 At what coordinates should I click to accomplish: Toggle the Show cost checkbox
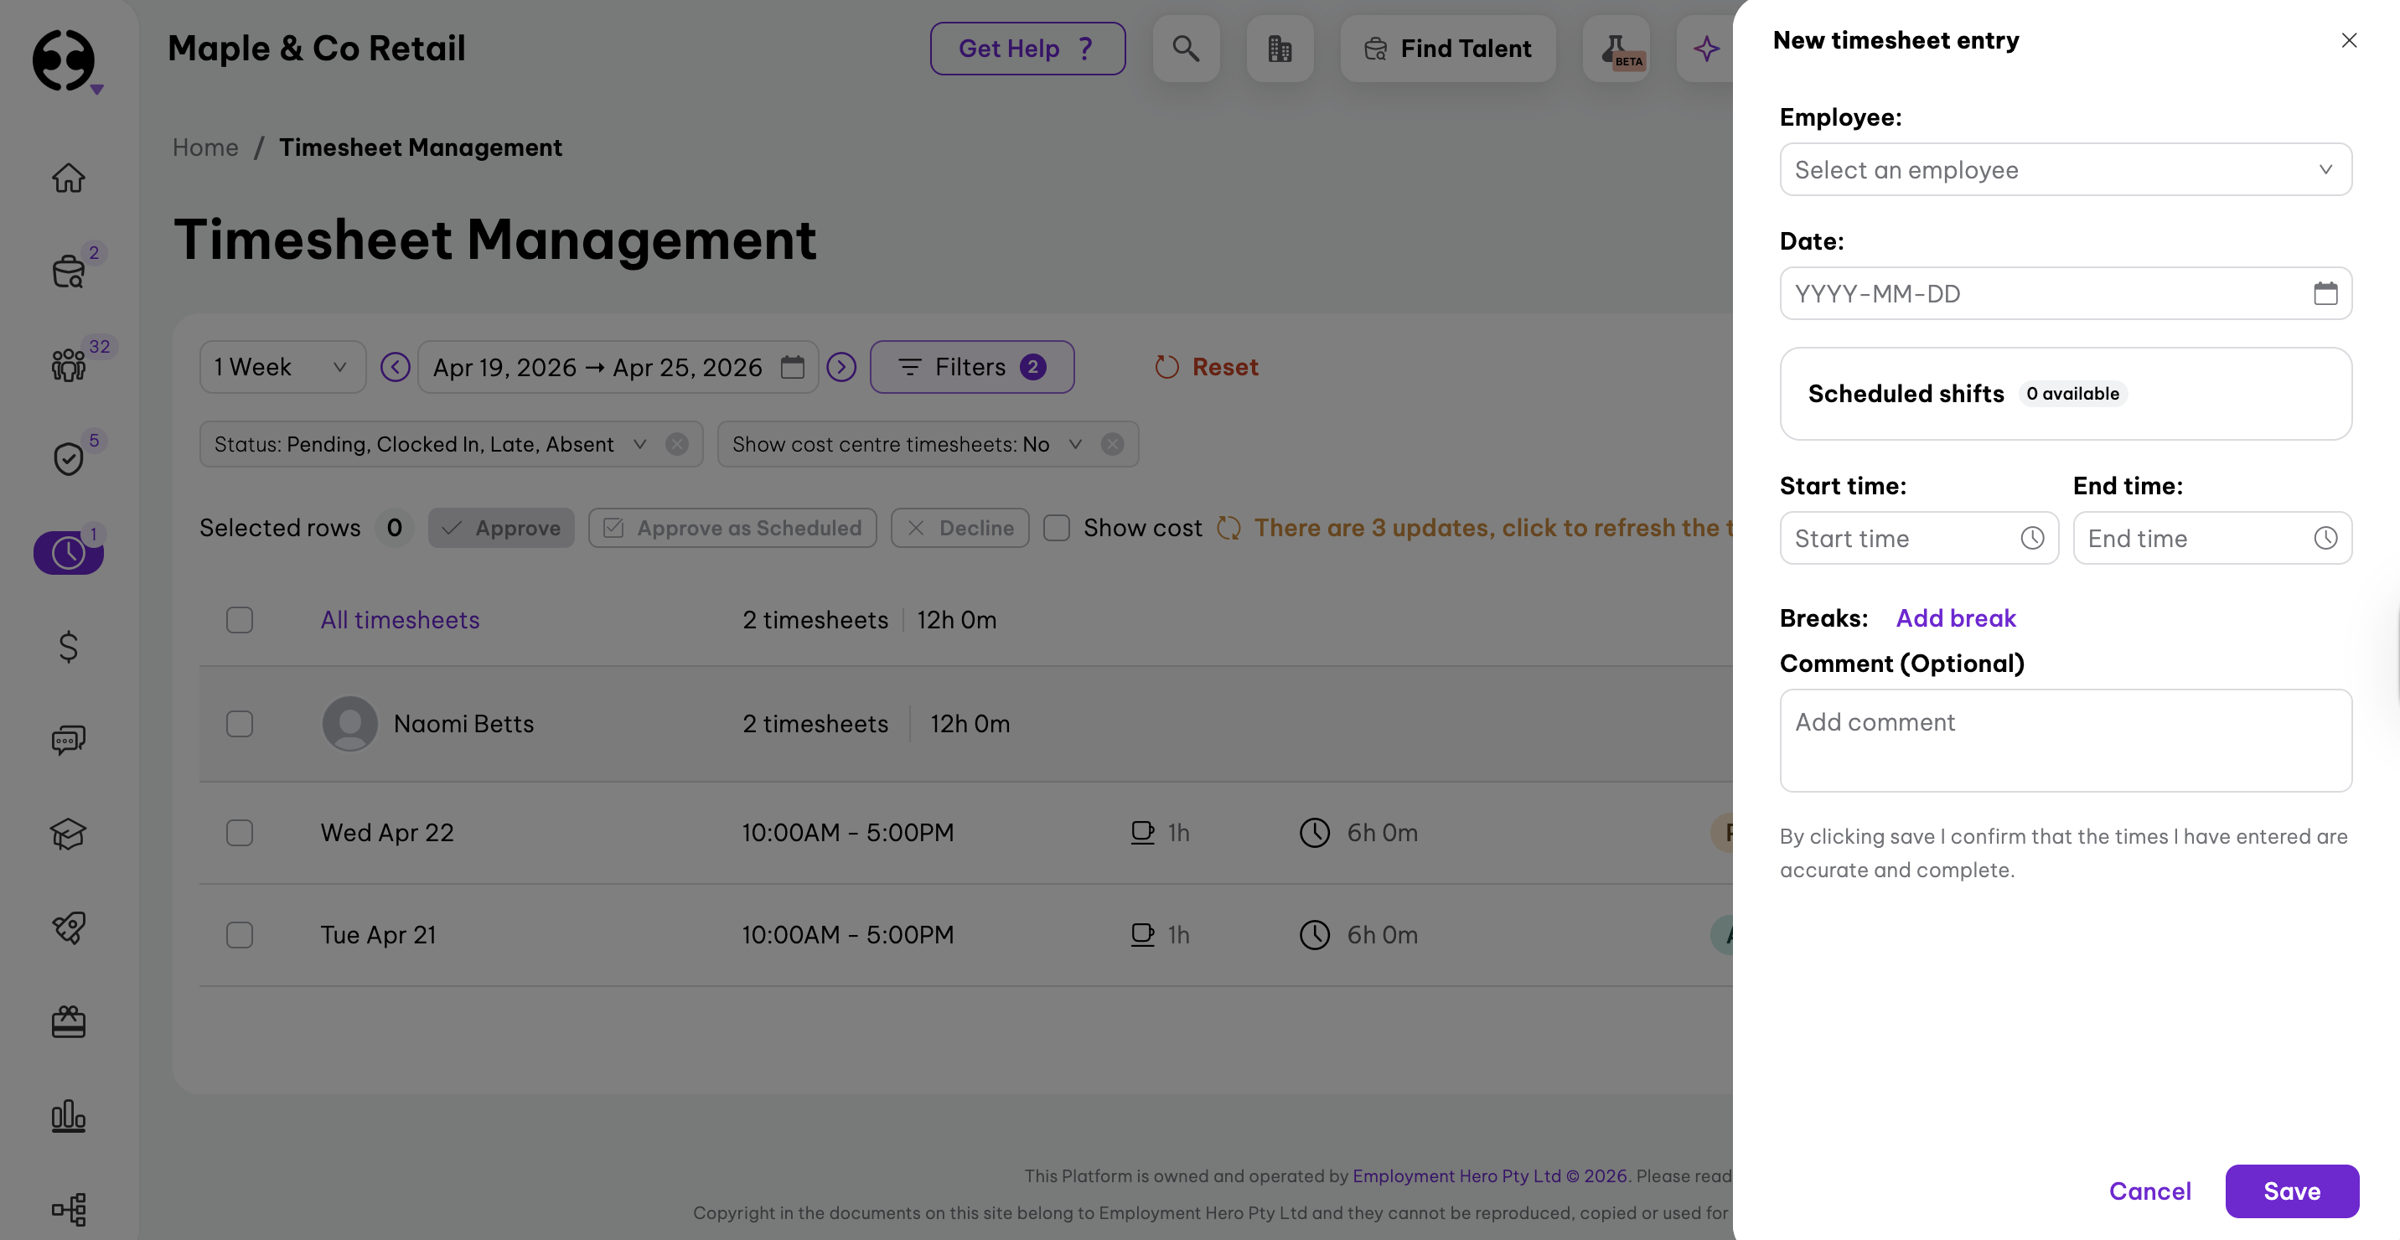[1056, 527]
